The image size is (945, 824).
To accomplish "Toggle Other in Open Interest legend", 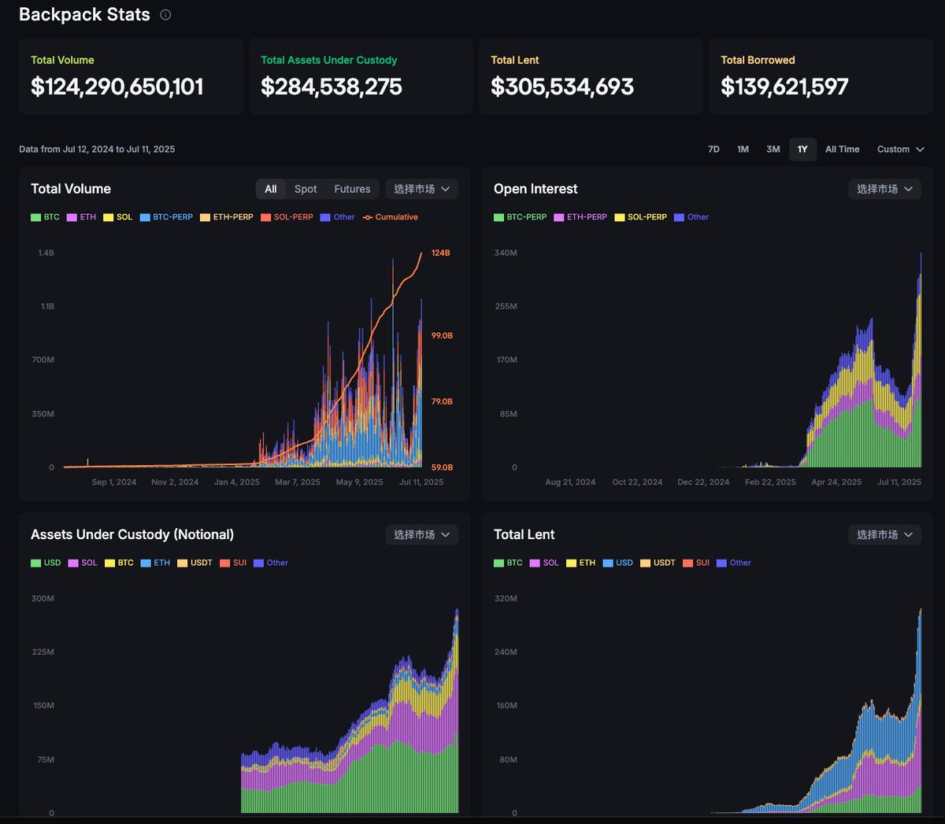I will click(x=691, y=217).
